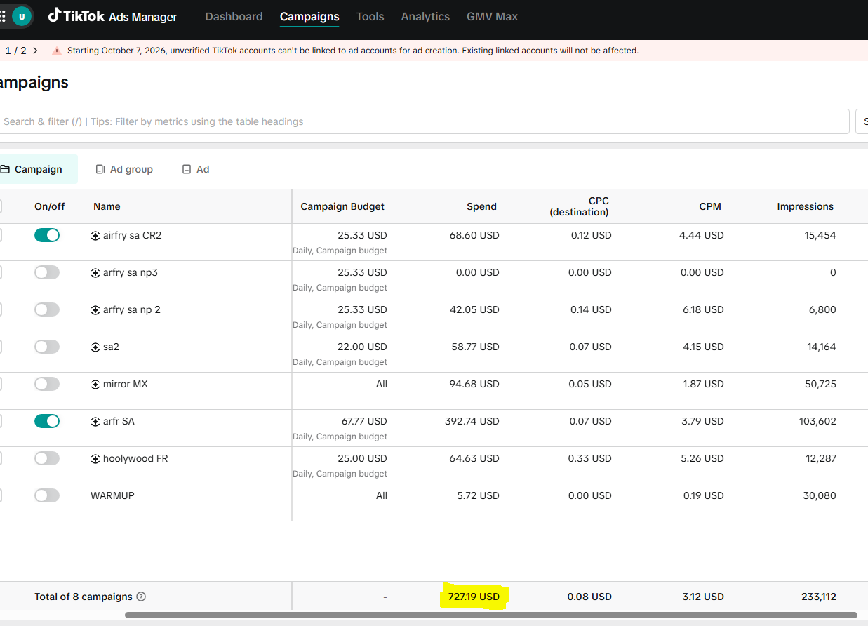
Task: Switch on the sa2 campaign
Action: pyautogui.click(x=47, y=347)
